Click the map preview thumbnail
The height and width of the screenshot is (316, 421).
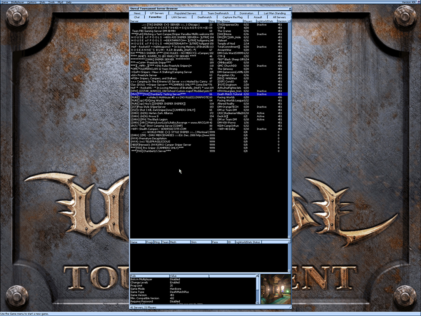276,289
